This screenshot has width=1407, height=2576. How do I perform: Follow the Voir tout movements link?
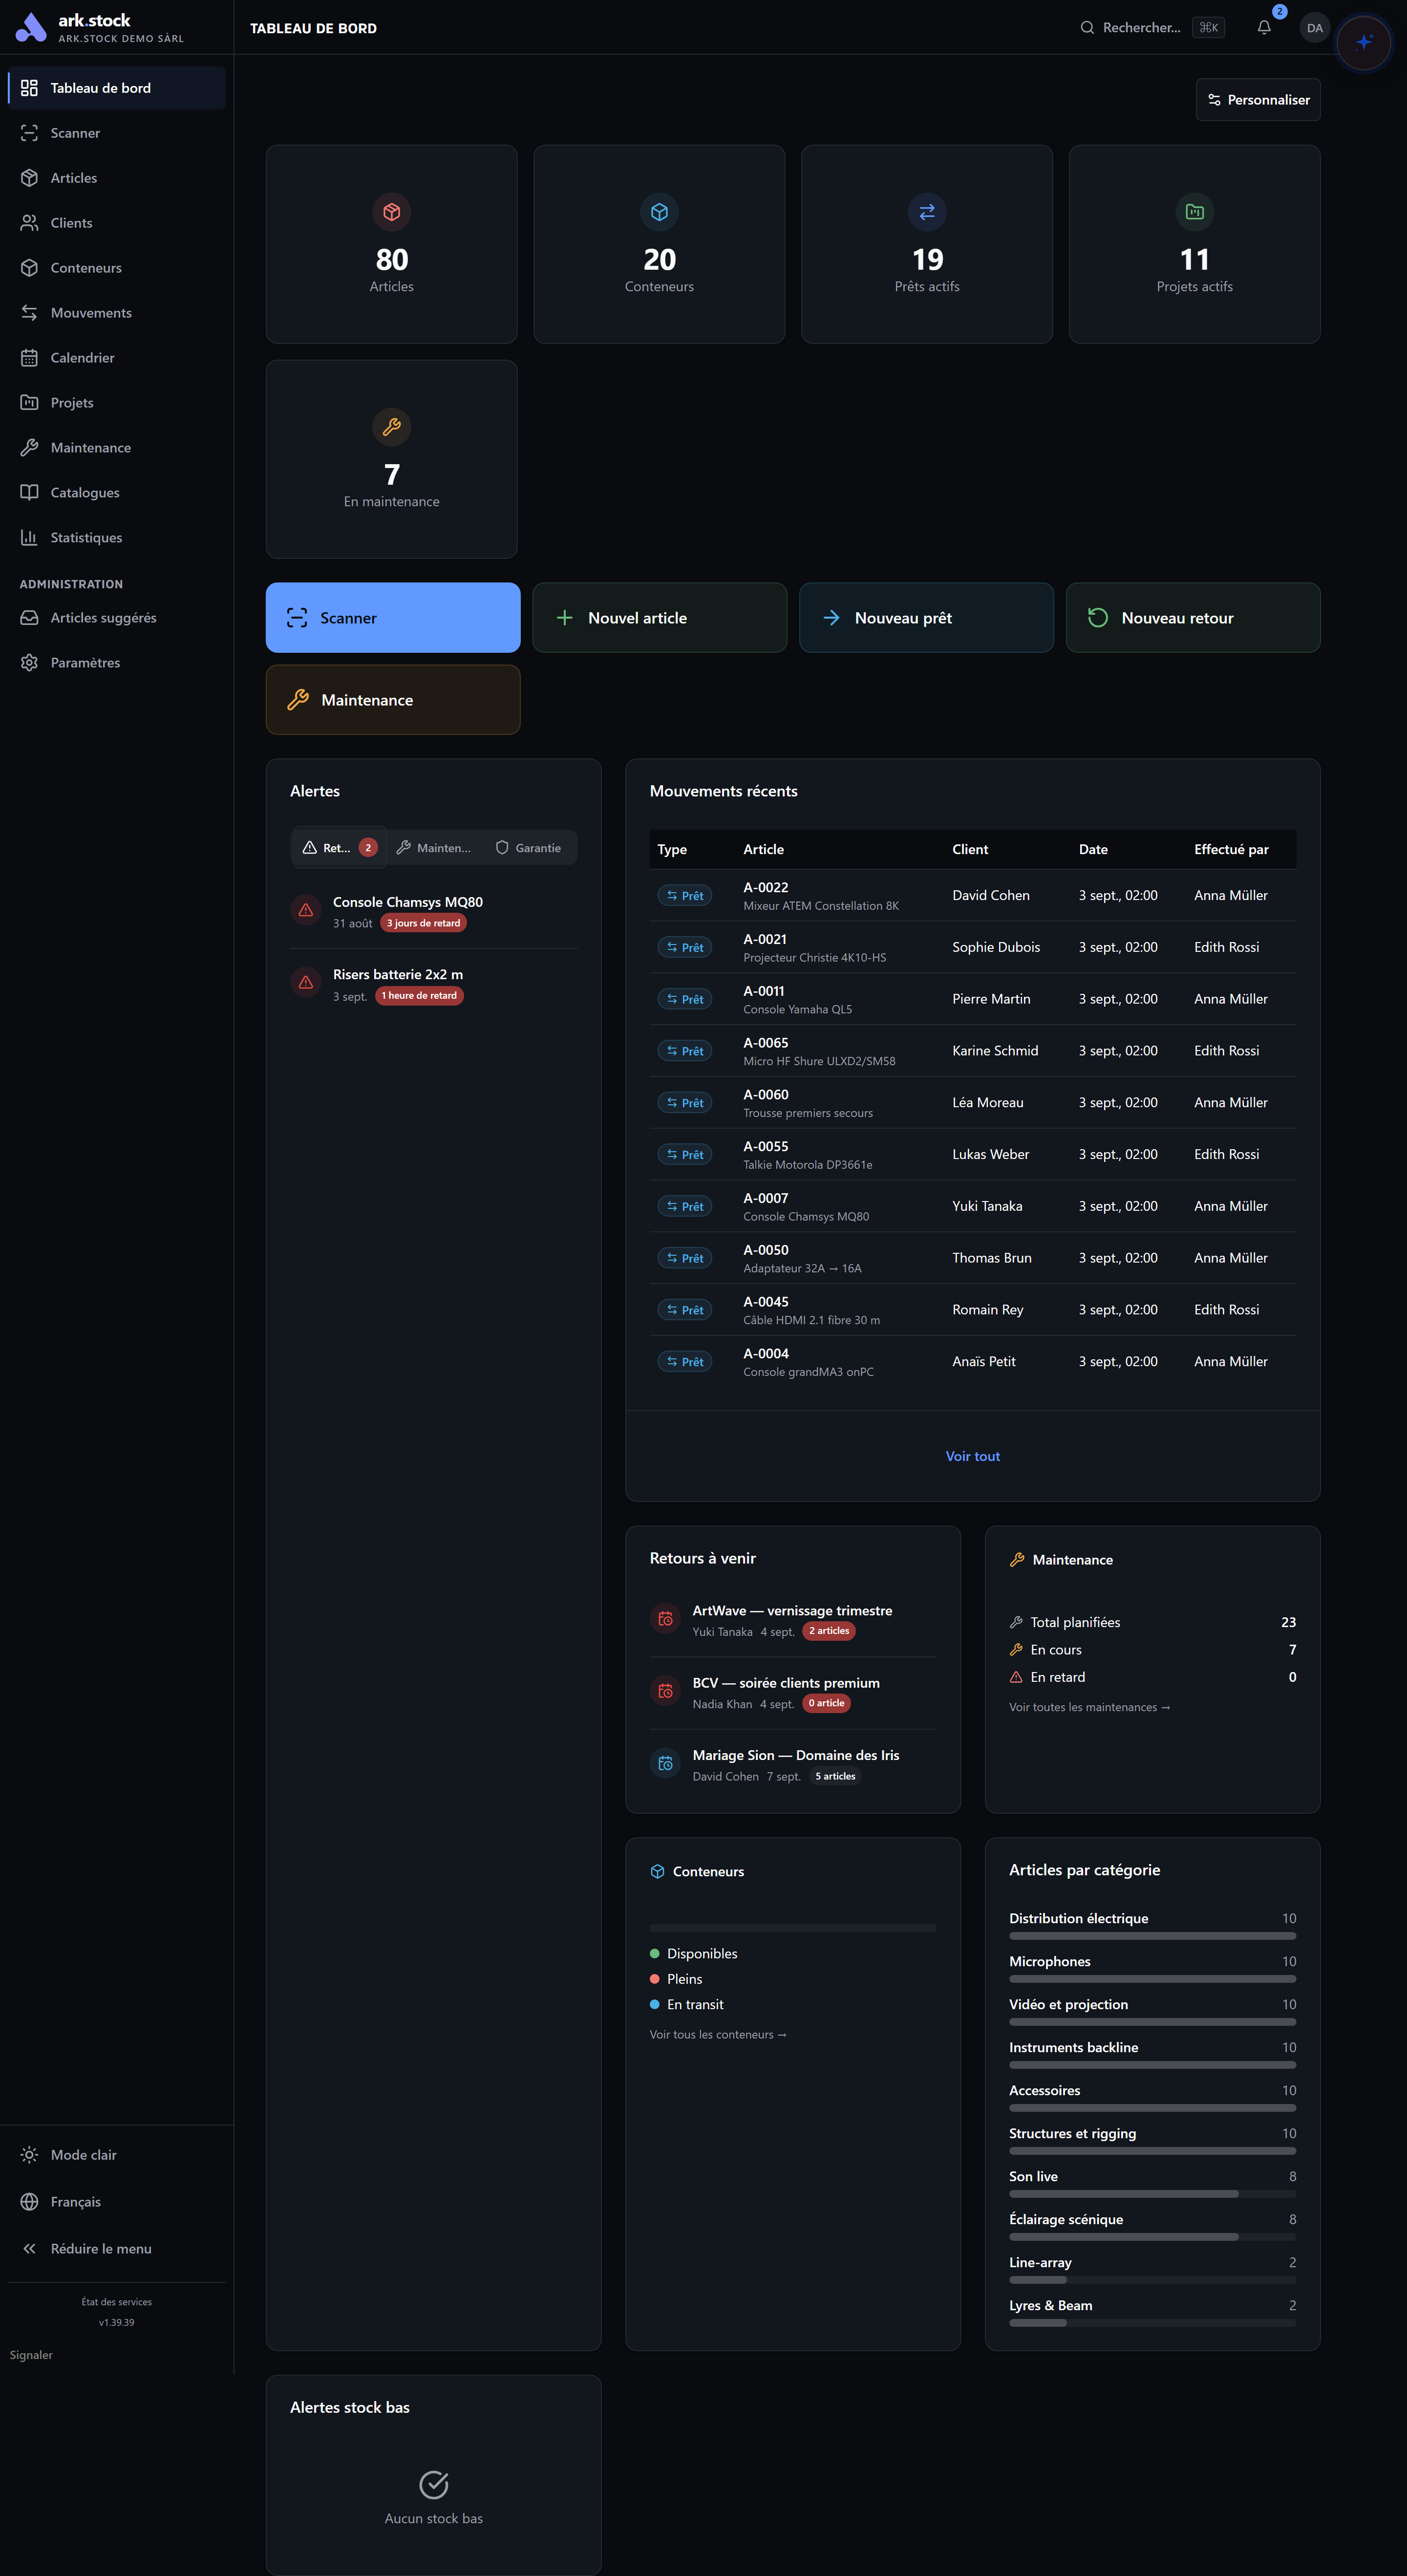pos(973,1456)
